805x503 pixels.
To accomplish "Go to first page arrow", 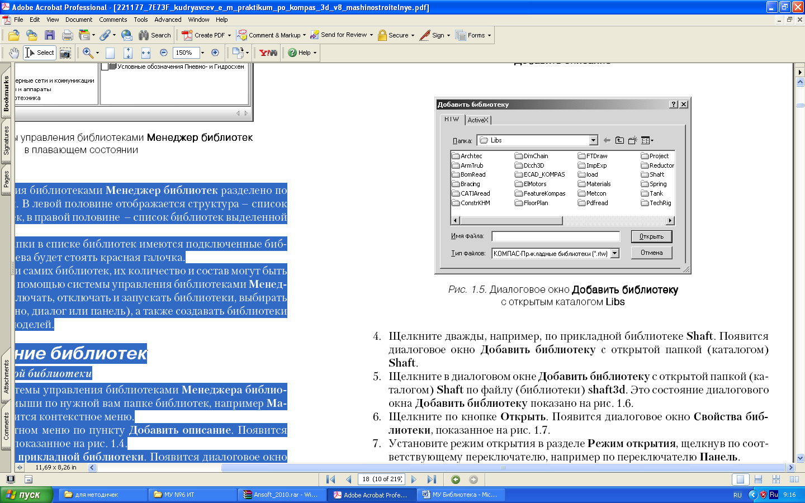I will (x=331, y=480).
